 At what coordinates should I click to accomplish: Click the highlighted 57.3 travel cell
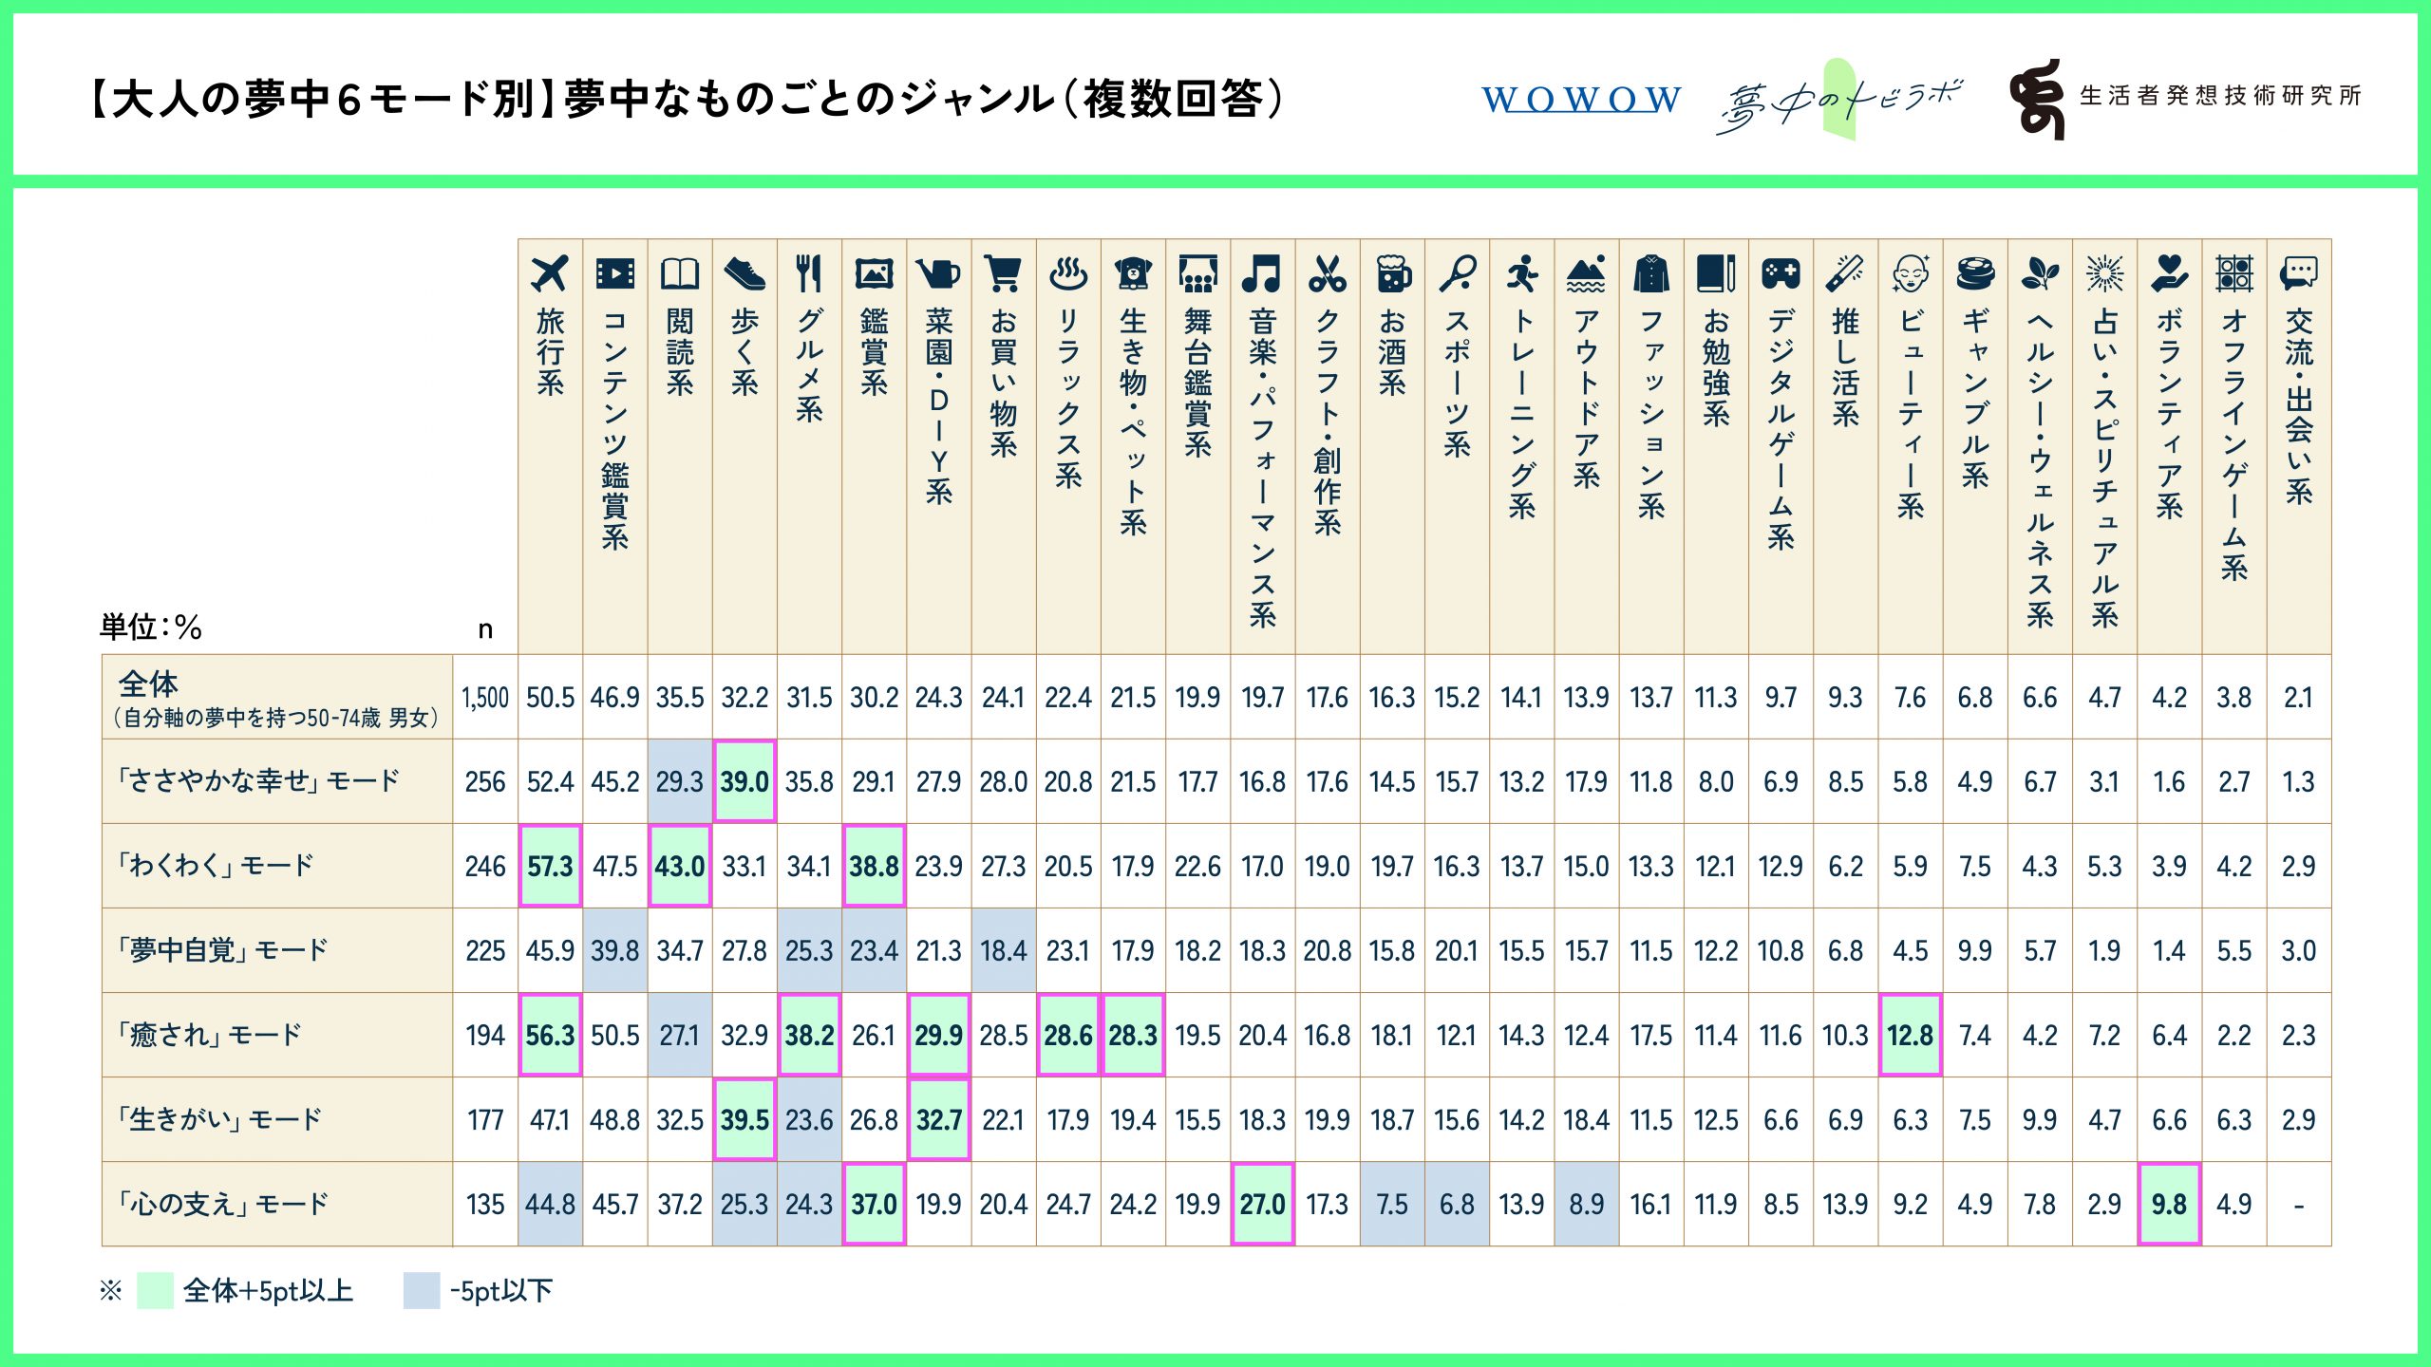(550, 866)
